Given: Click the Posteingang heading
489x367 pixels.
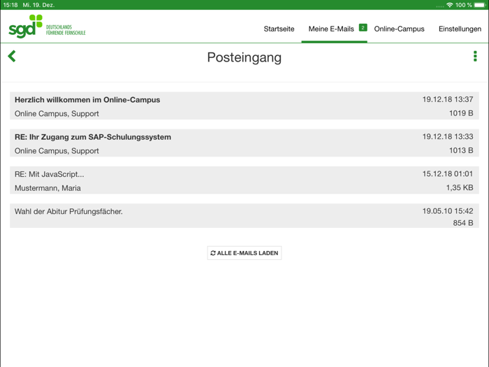Looking at the screenshot, I should coord(245,57).
